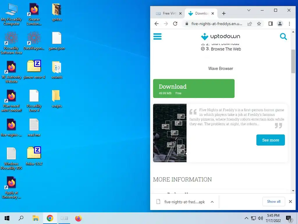Close the Download tab
Viewport: 298px width, 224px height.
coord(213,13)
